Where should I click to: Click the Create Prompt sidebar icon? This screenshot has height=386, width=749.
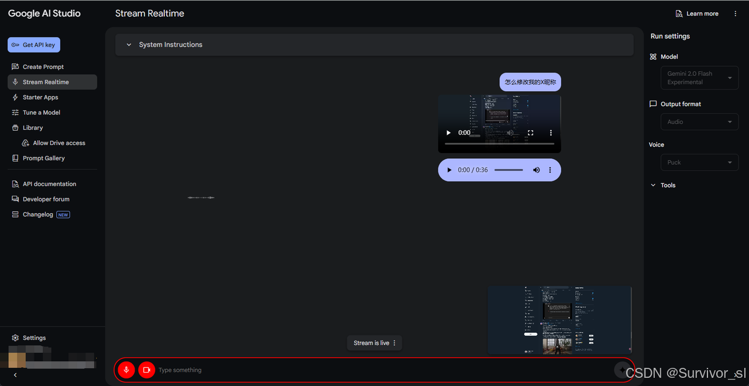[x=15, y=67]
